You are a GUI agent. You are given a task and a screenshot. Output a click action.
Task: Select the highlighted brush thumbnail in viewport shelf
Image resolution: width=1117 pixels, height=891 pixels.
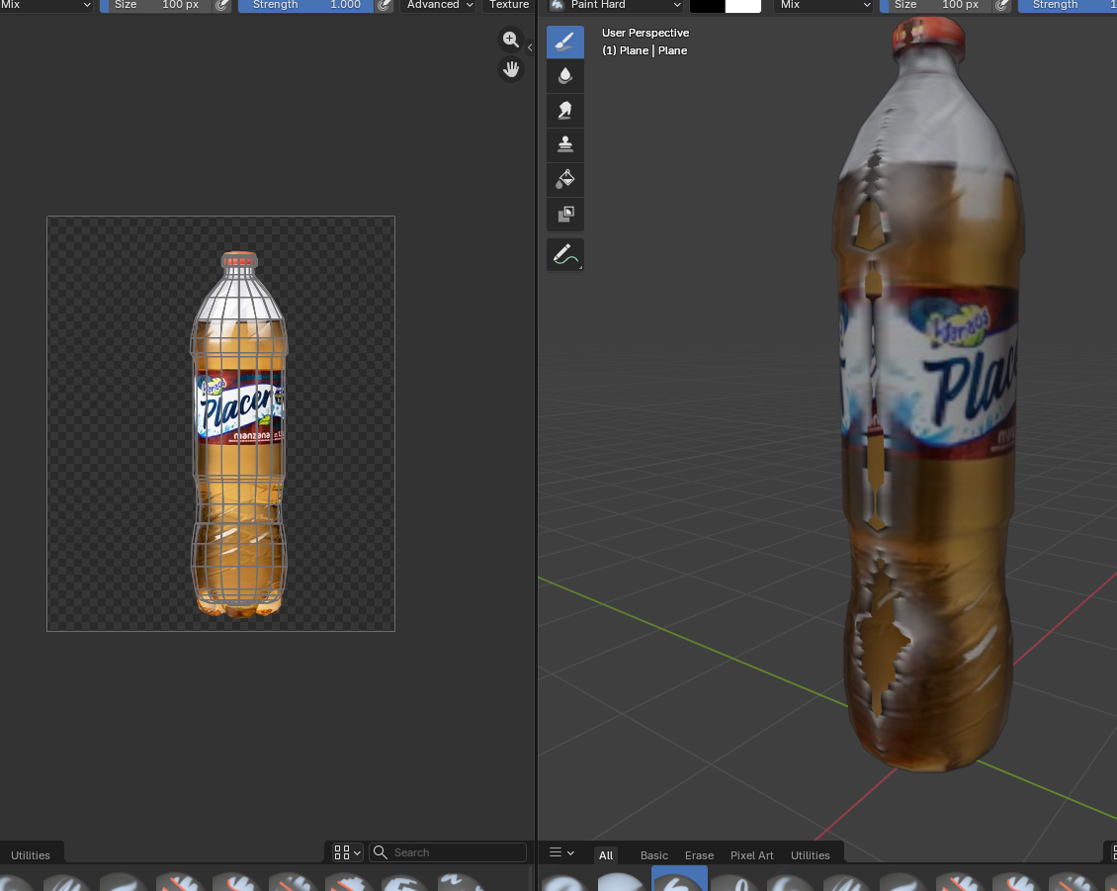[x=680, y=879]
